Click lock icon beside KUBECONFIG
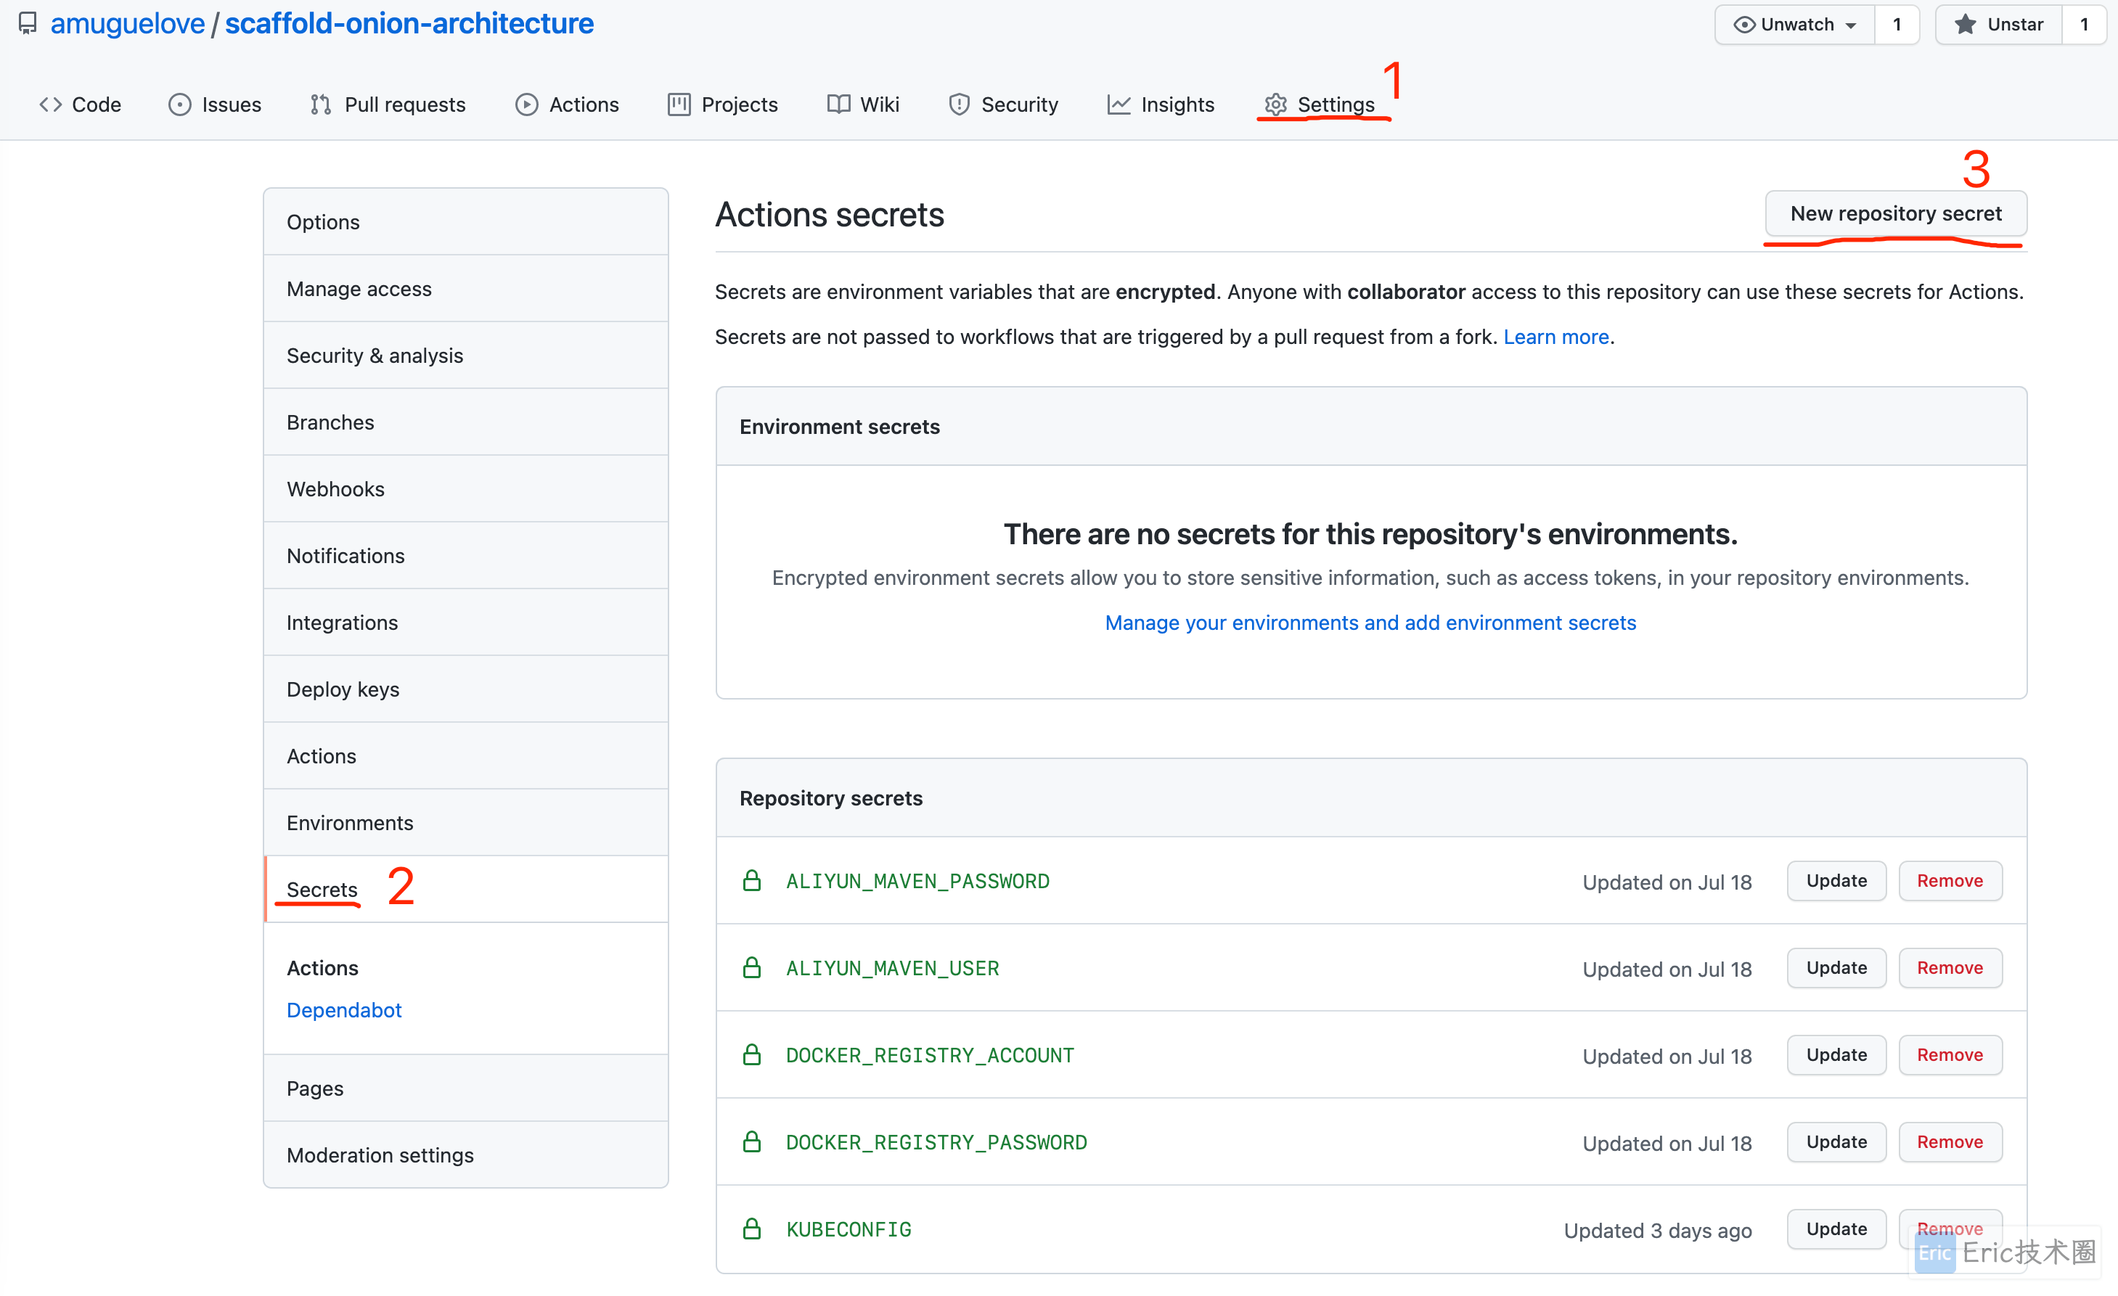This screenshot has height=1296, width=2118. click(x=752, y=1229)
